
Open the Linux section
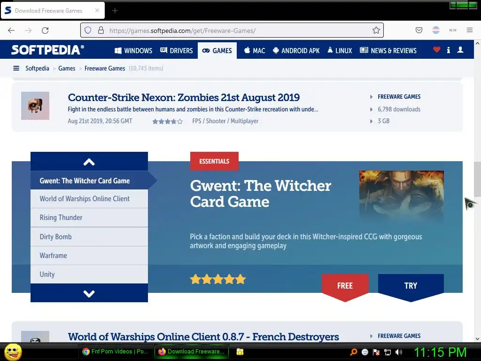click(340, 51)
